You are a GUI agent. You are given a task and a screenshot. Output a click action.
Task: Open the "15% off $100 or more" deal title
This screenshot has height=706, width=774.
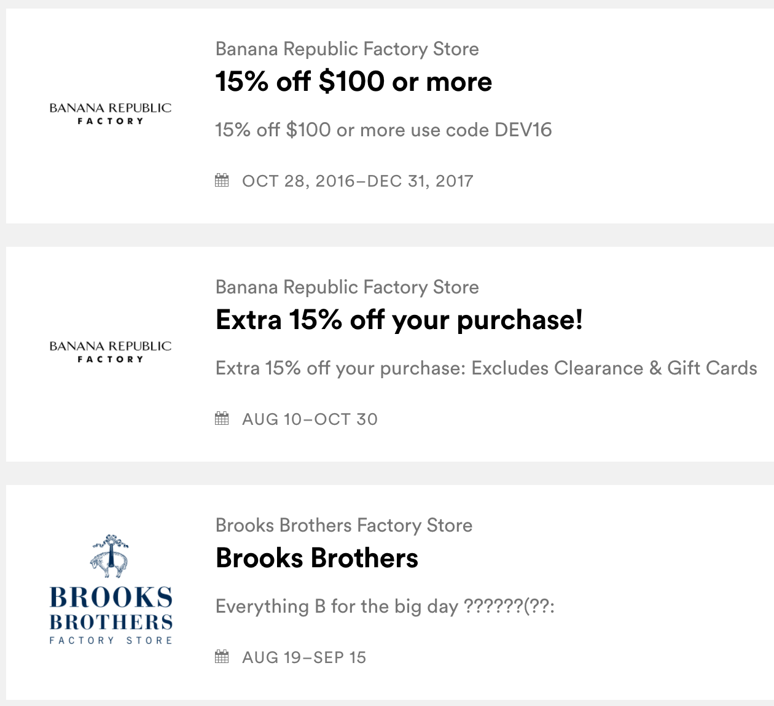click(x=353, y=82)
